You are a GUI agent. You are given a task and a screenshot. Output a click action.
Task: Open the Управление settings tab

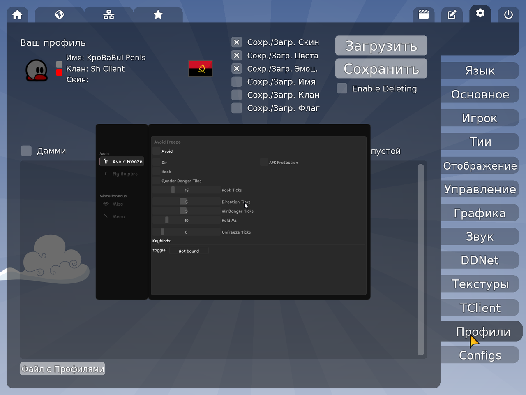[480, 189]
